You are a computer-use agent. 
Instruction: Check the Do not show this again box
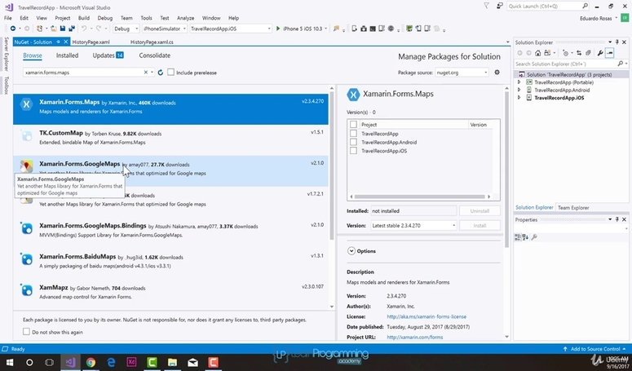[x=26, y=332]
